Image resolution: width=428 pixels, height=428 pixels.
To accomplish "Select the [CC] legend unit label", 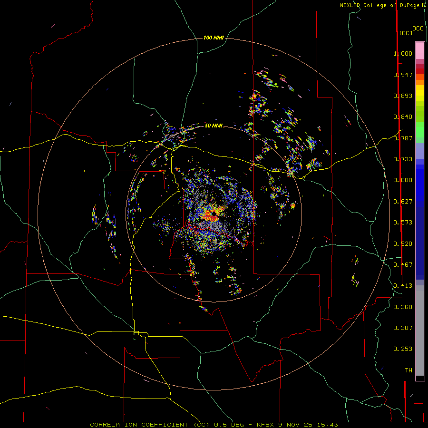I will 406,33.
